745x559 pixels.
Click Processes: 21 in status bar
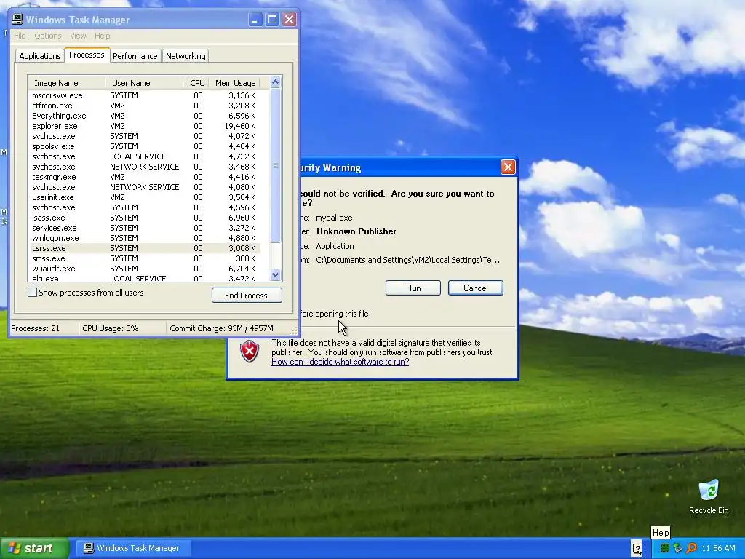tap(36, 328)
